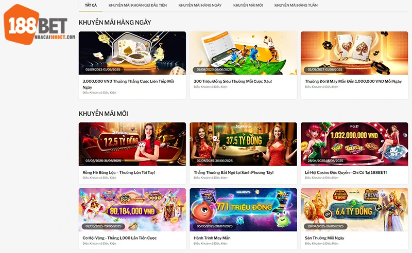Click title Thưởng Đôi 8 May Mắn
The width and height of the screenshot is (412, 253).
click(353, 81)
